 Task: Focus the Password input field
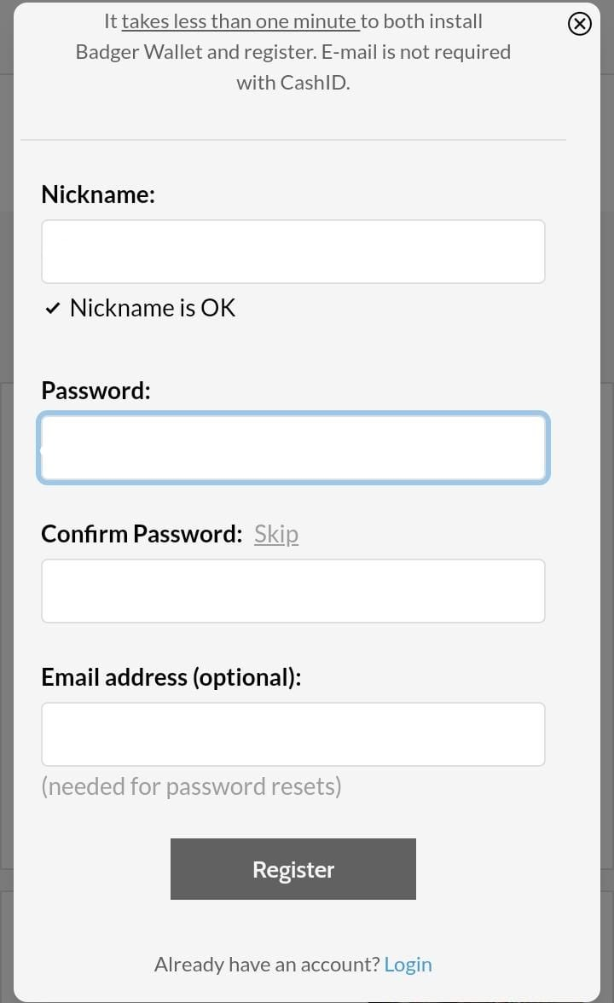click(293, 448)
